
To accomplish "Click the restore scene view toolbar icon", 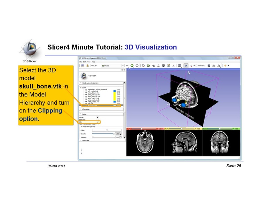I will tap(219, 66).
